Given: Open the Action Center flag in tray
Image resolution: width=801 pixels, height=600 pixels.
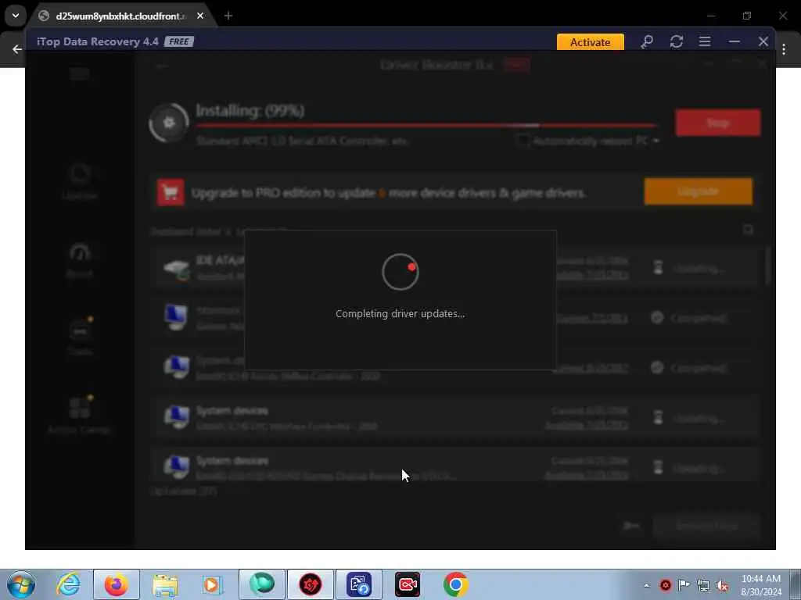Looking at the screenshot, I should click(x=684, y=584).
